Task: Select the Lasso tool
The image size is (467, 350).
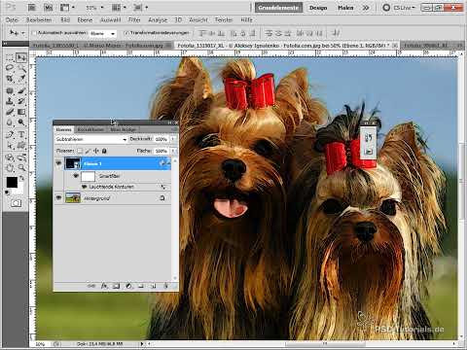Action: 10,68
